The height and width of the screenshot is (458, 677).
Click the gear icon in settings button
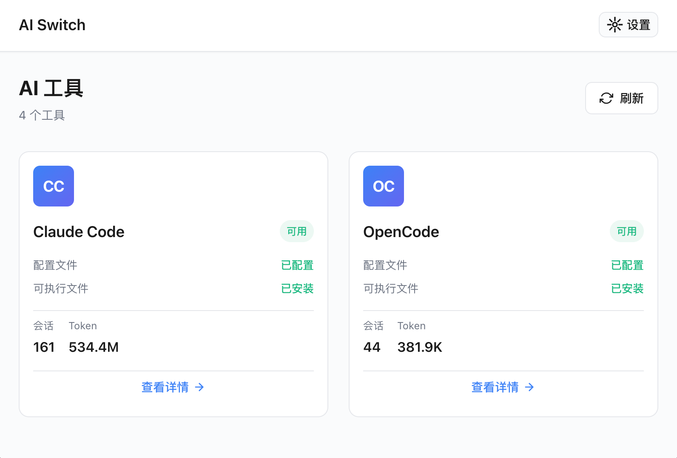pyautogui.click(x=614, y=25)
